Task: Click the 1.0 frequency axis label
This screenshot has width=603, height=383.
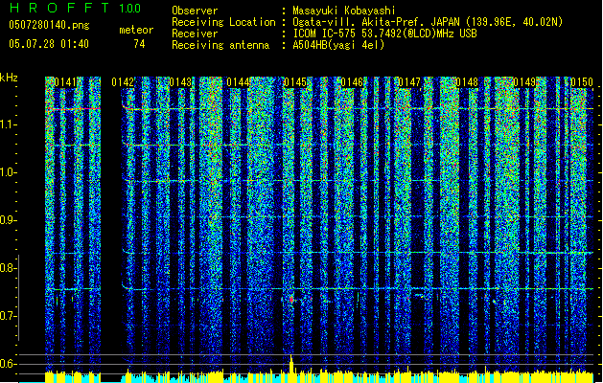Action: (x=9, y=172)
